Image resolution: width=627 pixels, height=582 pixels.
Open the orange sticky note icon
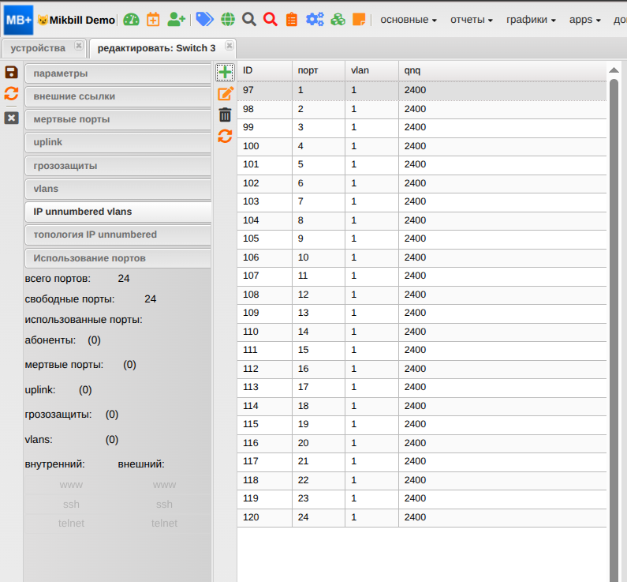359,19
